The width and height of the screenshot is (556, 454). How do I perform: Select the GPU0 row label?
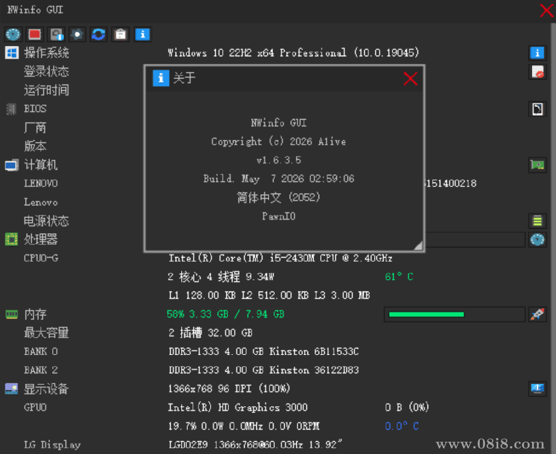point(35,407)
